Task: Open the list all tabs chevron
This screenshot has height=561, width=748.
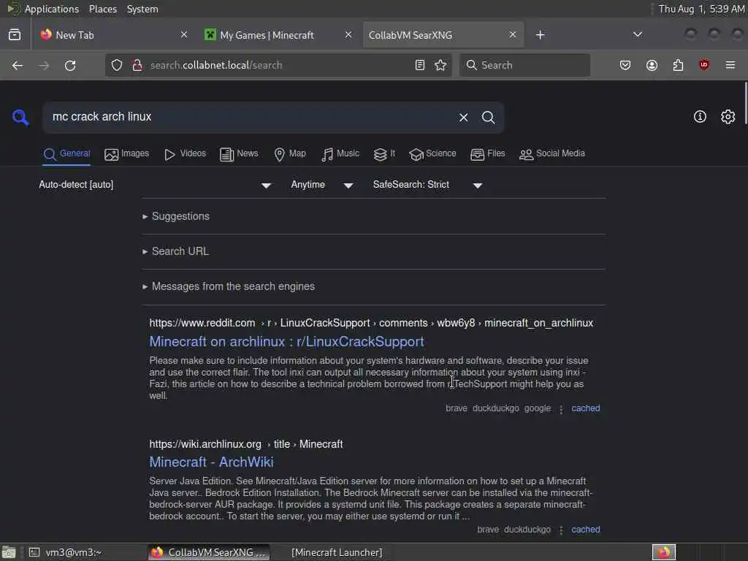Action: pyautogui.click(x=637, y=34)
